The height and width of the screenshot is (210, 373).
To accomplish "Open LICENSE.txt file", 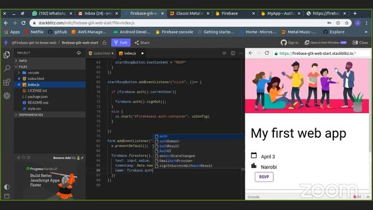I will 50,90.
